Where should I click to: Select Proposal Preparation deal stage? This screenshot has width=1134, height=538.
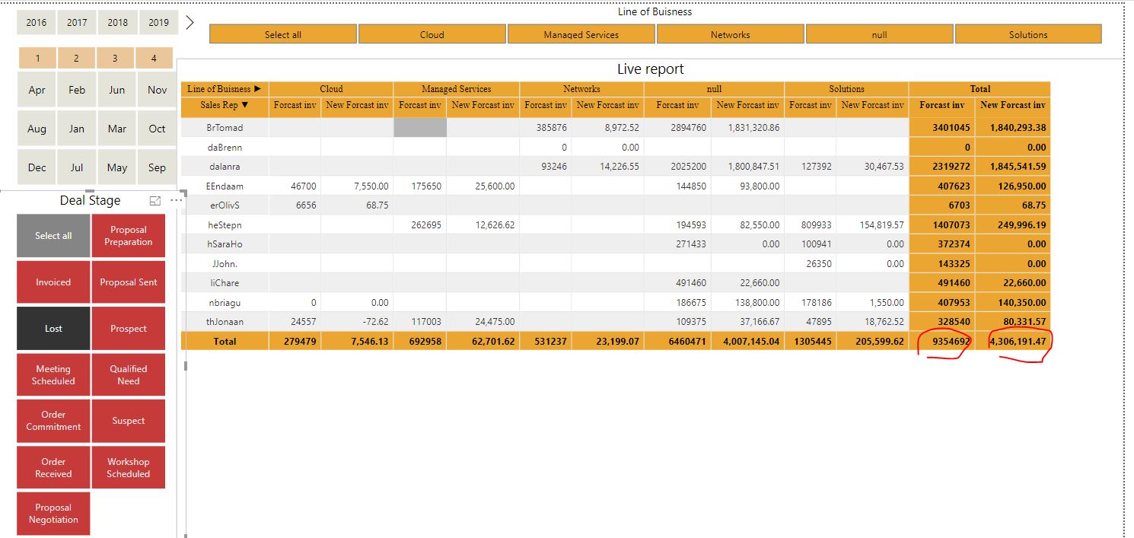(x=129, y=236)
